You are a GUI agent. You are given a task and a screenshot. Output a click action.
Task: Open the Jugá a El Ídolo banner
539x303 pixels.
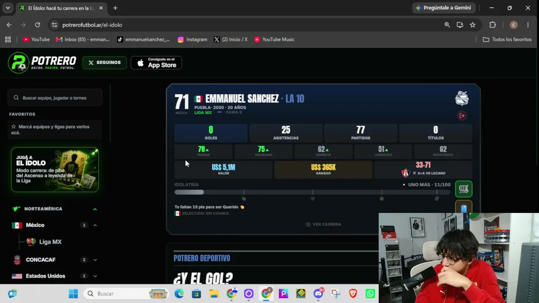[55, 170]
